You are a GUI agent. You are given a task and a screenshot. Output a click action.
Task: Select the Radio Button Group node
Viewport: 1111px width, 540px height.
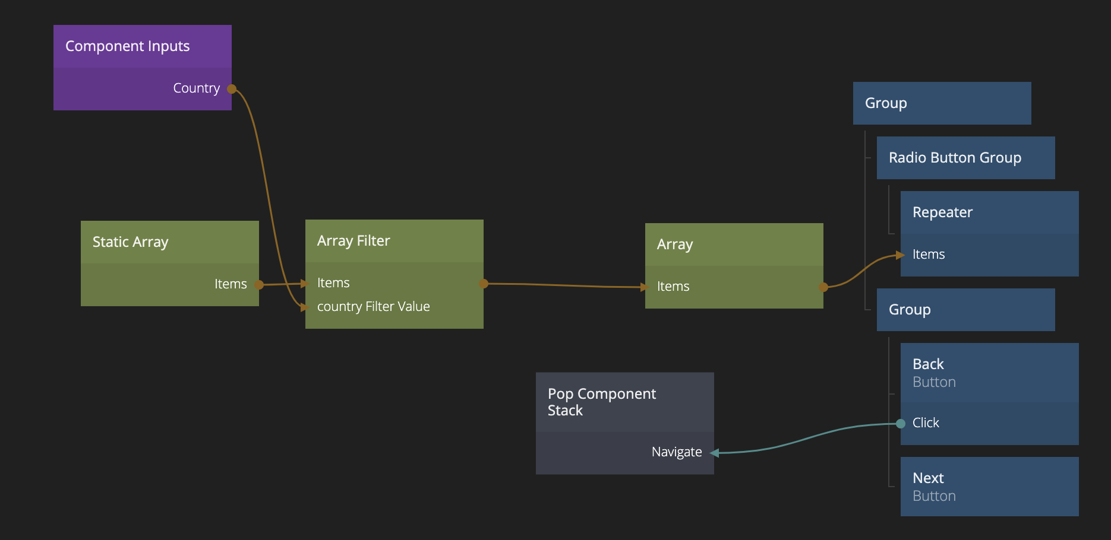pos(965,158)
